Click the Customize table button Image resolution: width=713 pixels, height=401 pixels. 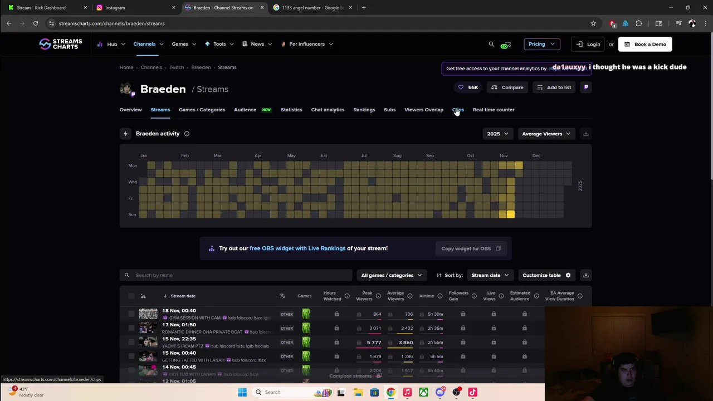pos(546,275)
